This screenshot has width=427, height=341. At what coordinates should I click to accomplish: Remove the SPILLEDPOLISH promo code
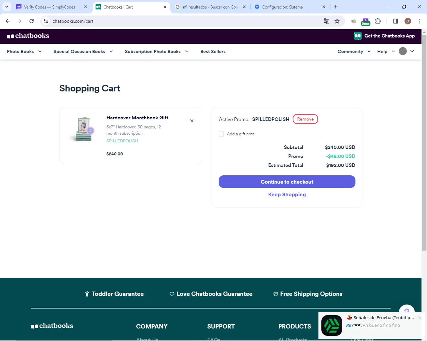[x=305, y=119]
